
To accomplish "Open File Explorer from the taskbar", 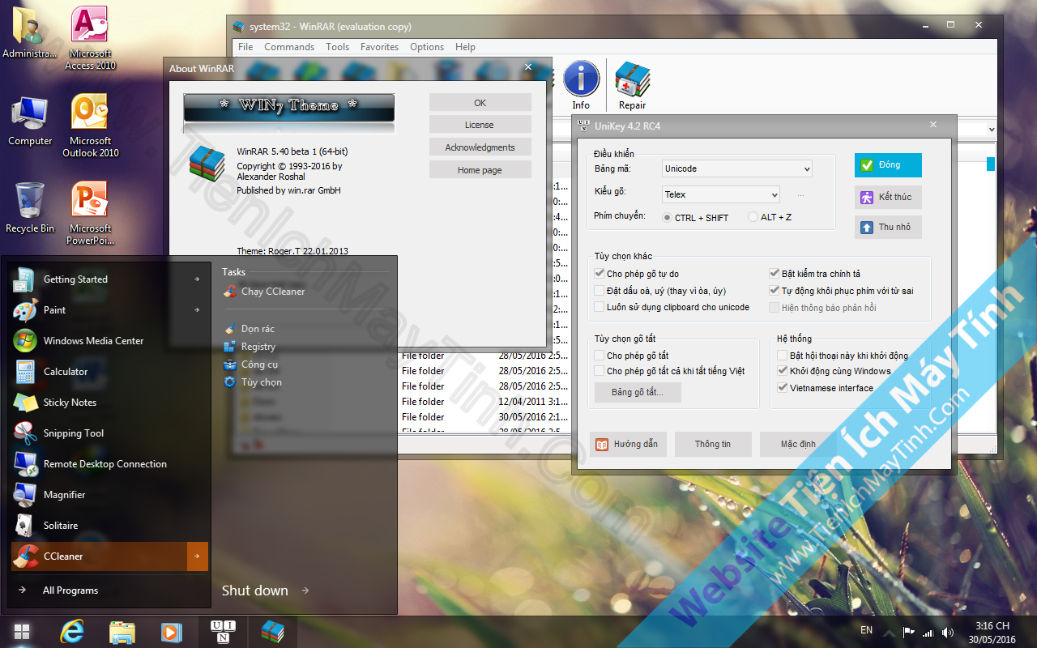I will click(122, 632).
